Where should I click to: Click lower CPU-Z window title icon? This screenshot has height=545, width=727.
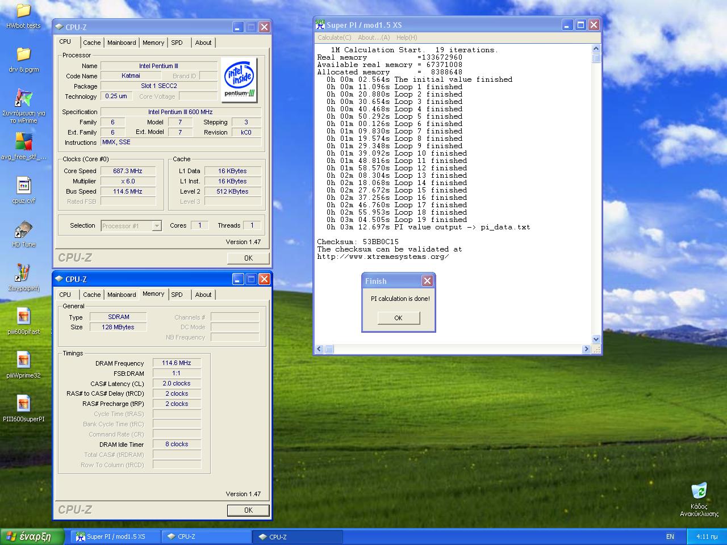pos(59,279)
